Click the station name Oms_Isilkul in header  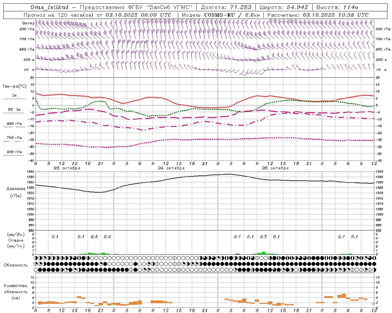point(50,7)
